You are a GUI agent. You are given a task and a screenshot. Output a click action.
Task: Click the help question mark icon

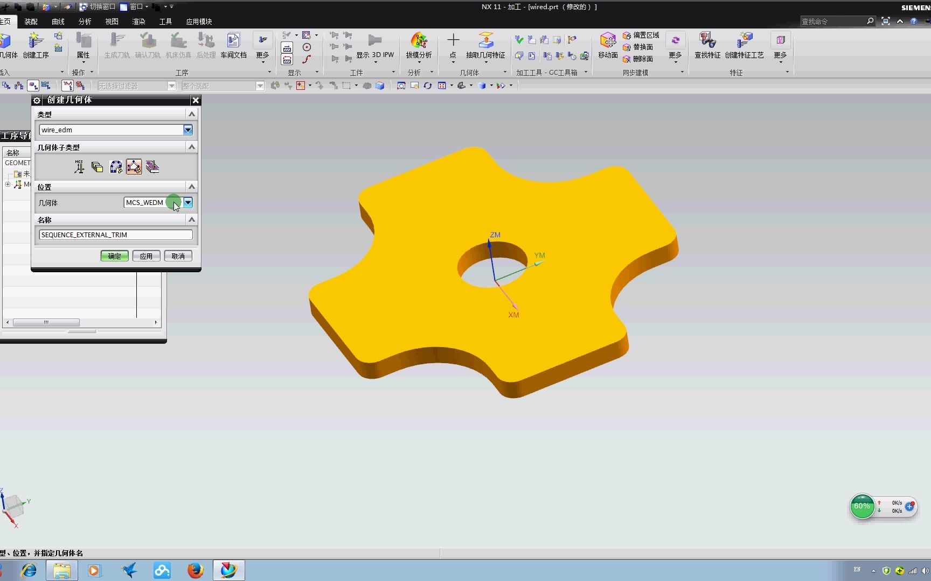pos(914,21)
